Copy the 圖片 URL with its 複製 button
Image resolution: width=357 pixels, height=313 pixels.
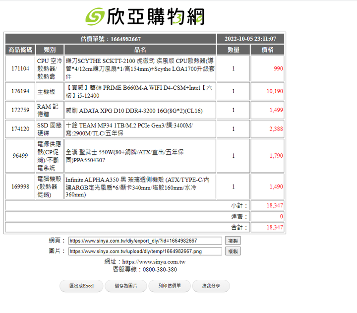pyautogui.click(x=233, y=251)
